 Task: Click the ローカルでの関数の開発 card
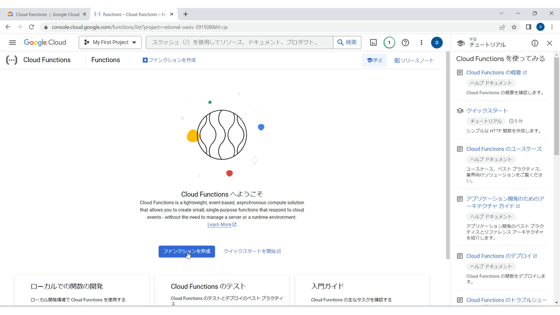pos(82,291)
